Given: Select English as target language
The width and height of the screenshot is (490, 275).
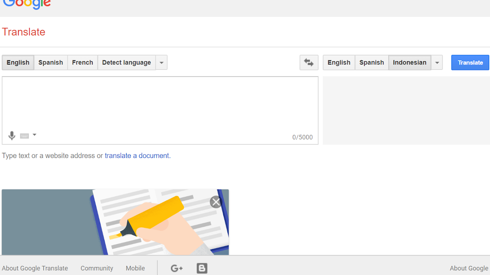Looking at the screenshot, I should coord(339,63).
